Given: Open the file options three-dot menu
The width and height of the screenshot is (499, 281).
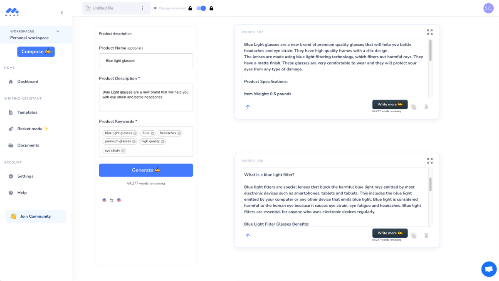Looking at the screenshot, I should (x=142, y=8).
